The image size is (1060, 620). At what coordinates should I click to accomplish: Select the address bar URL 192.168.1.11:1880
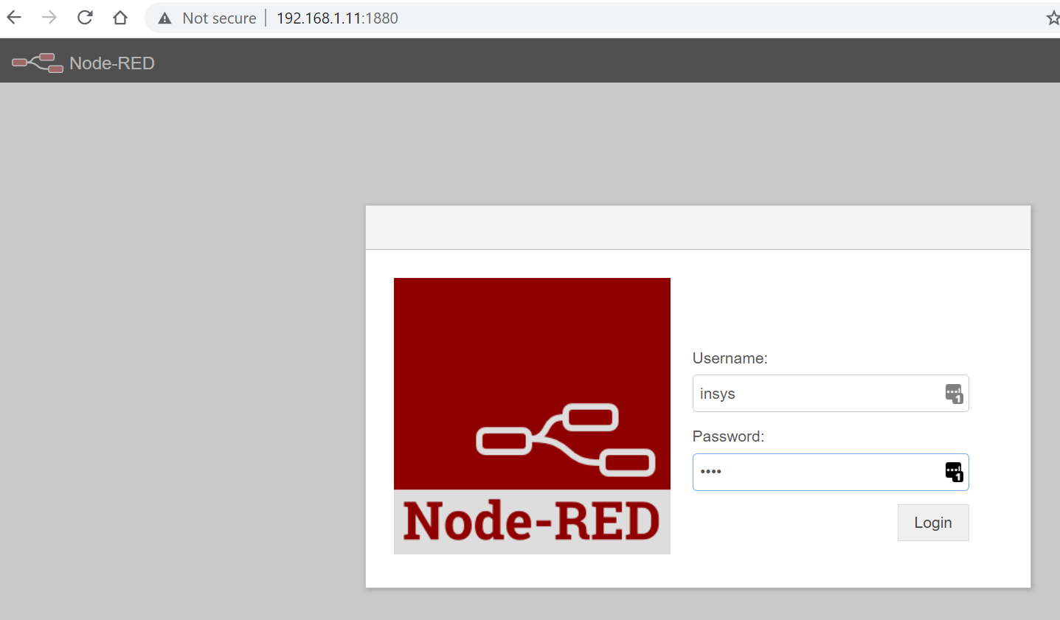pyautogui.click(x=337, y=18)
